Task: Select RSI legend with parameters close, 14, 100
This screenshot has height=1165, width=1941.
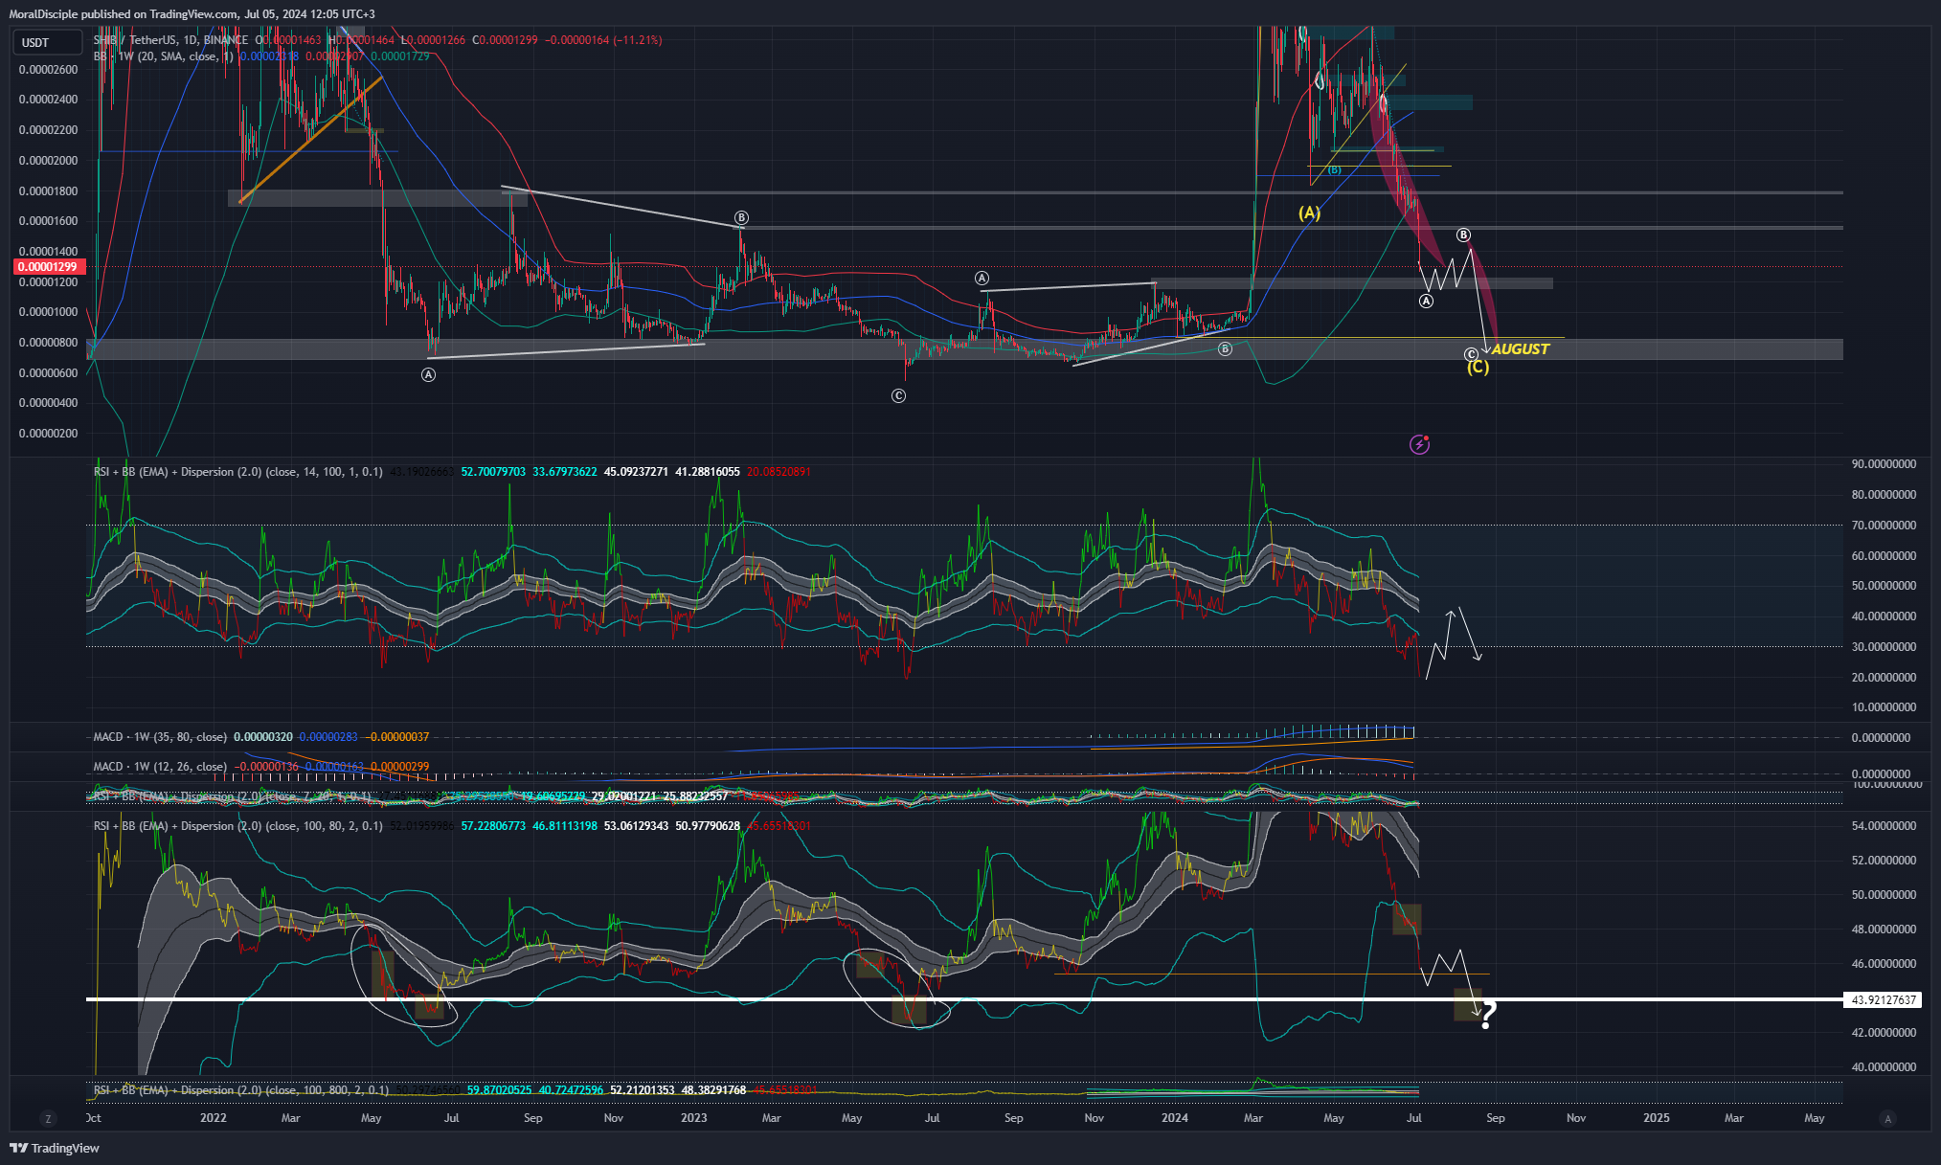Action: click(x=237, y=472)
